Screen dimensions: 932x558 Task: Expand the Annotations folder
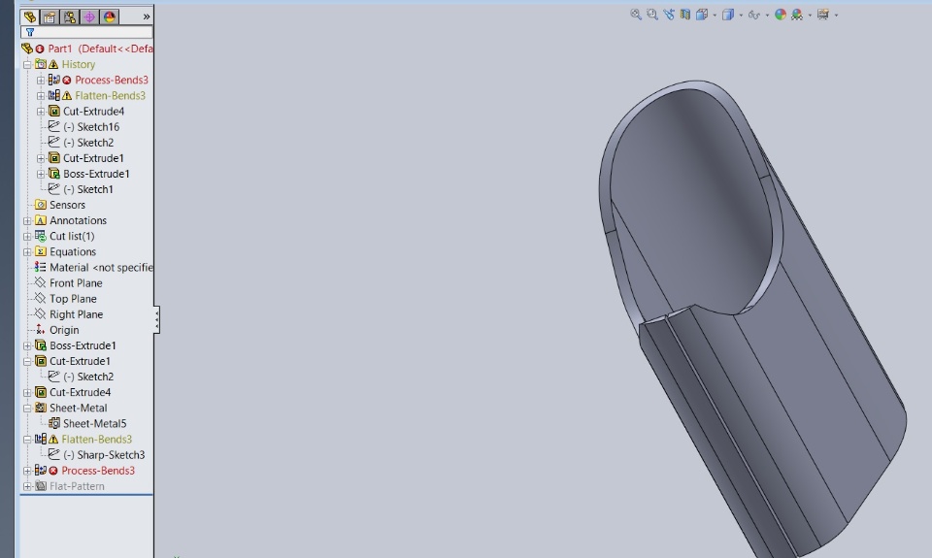click(x=27, y=220)
